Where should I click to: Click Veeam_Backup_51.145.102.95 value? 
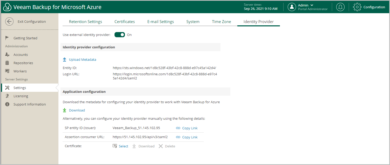point(136,128)
